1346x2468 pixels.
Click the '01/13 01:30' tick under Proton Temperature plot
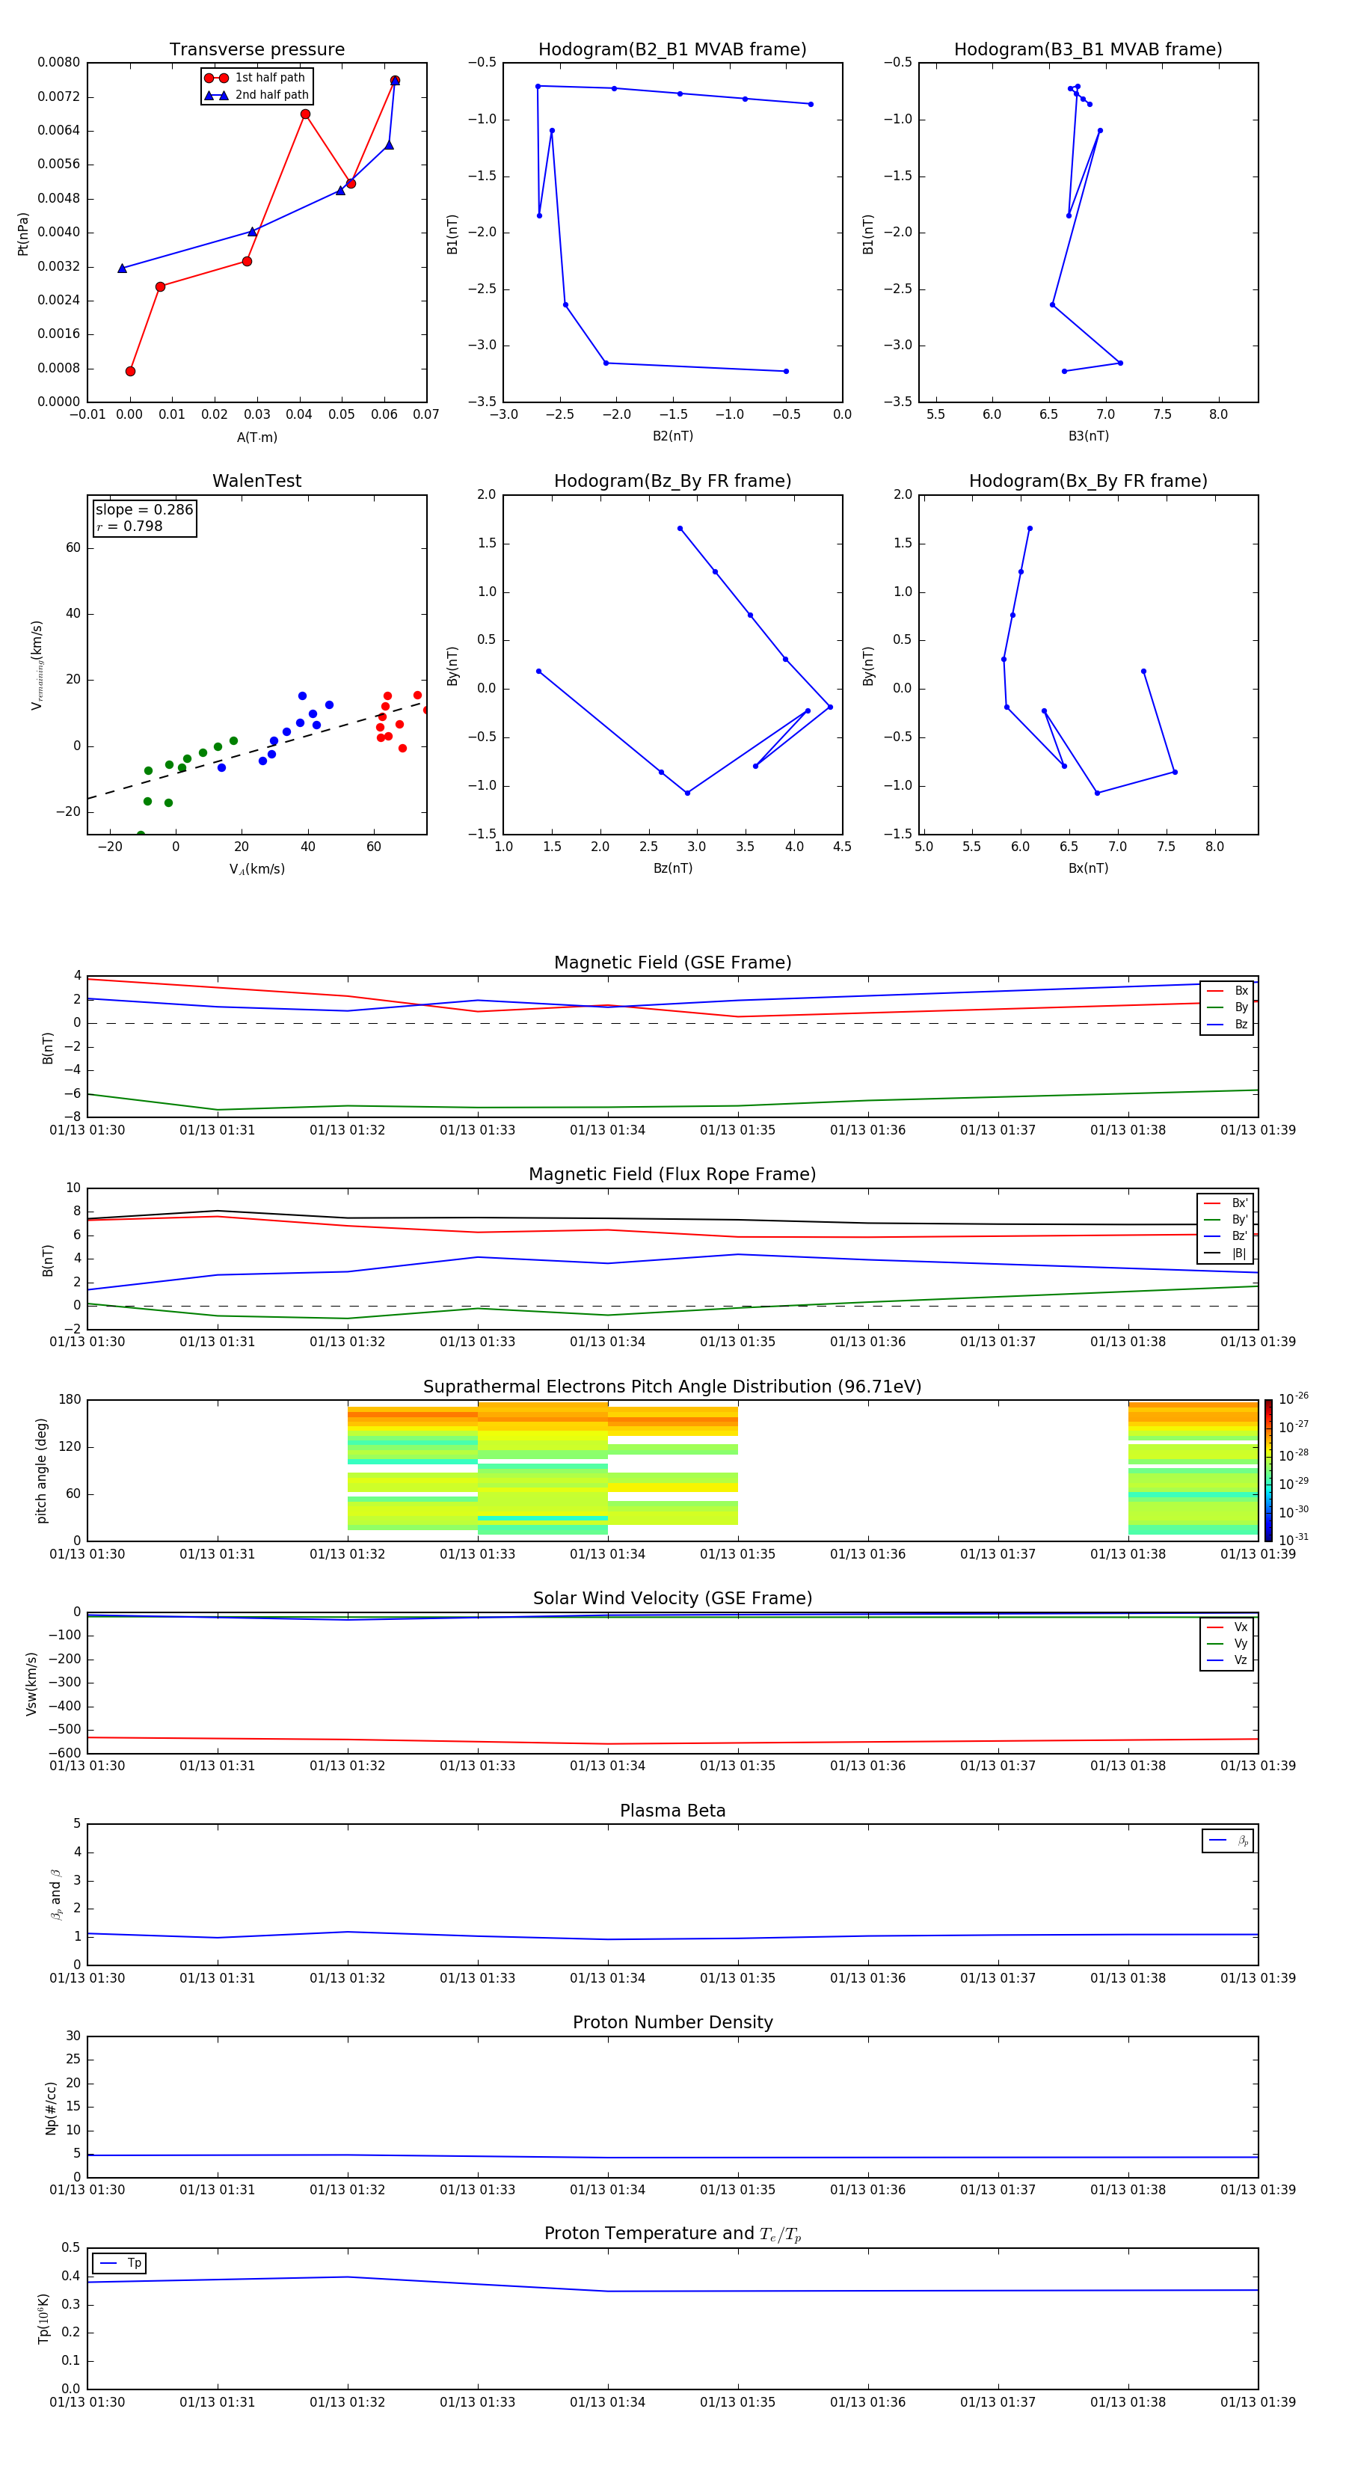point(87,2402)
